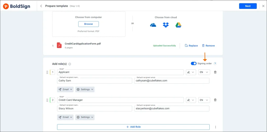This screenshot has height=132, width=267.
Task: Choose file from OneDrive cloud
Action: (x=153, y=25)
